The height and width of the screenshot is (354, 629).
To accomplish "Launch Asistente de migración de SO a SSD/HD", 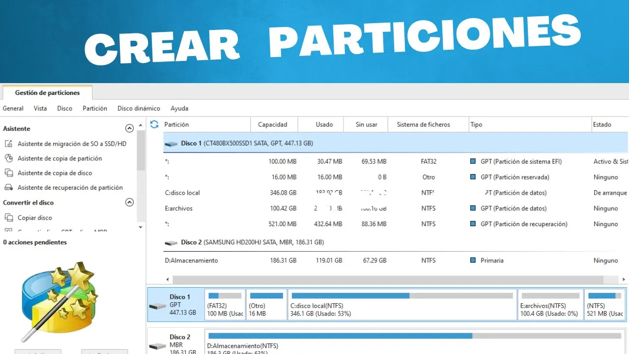I will pyautogui.click(x=72, y=144).
